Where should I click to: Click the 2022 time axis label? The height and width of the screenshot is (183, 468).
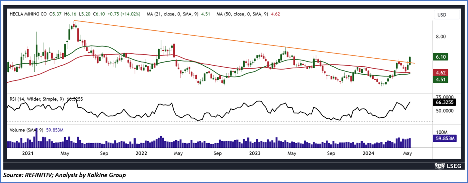click(141, 153)
